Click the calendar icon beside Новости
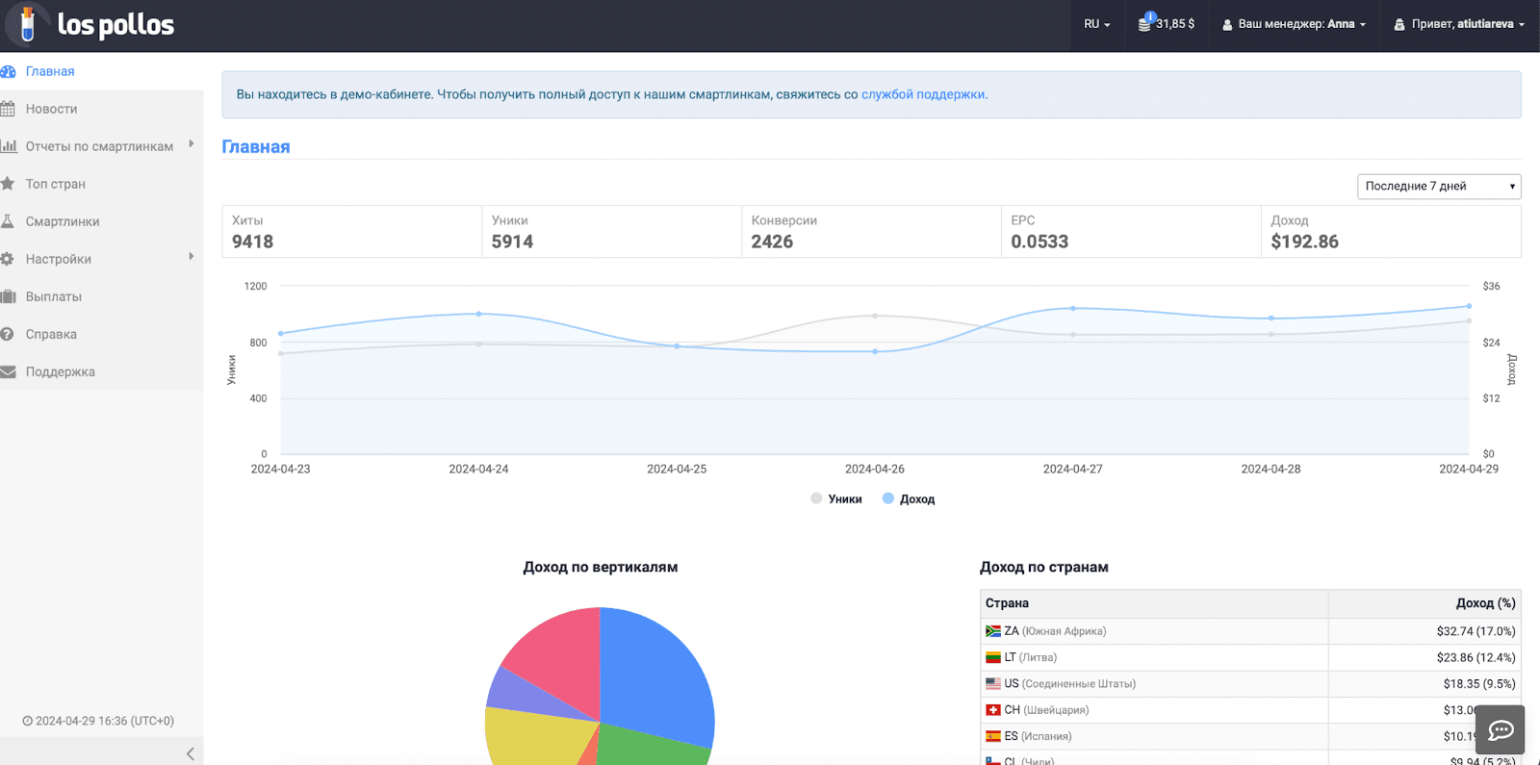Screen dimensions: 1540x765 click(x=9, y=109)
